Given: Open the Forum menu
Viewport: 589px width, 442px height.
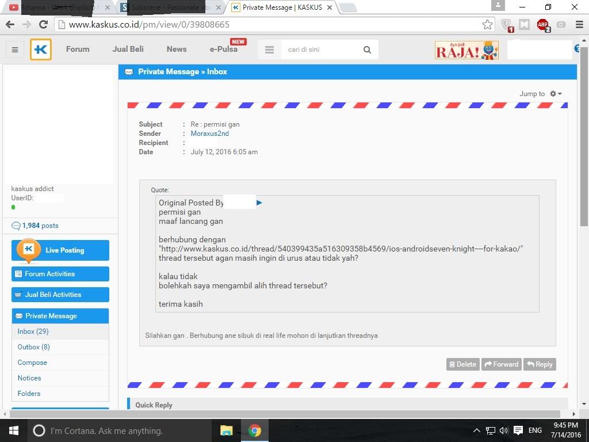Looking at the screenshot, I should [x=78, y=49].
